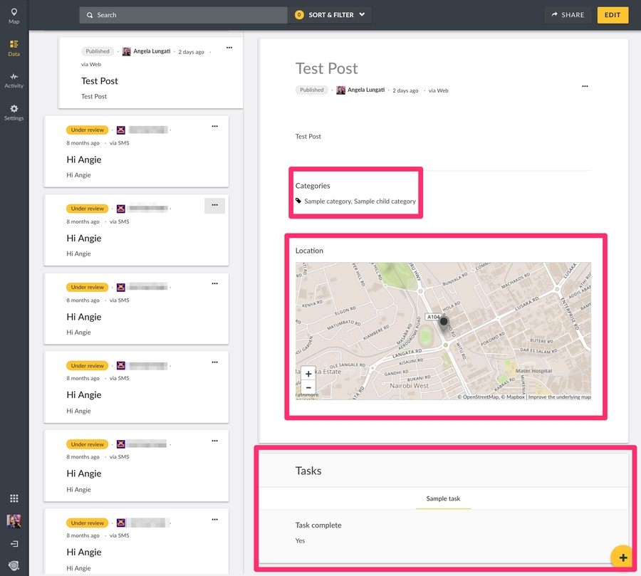The width and height of the screenshot is (641, 576).
Task: Open the Improve the underlying map link
Action: pos(559,397)
